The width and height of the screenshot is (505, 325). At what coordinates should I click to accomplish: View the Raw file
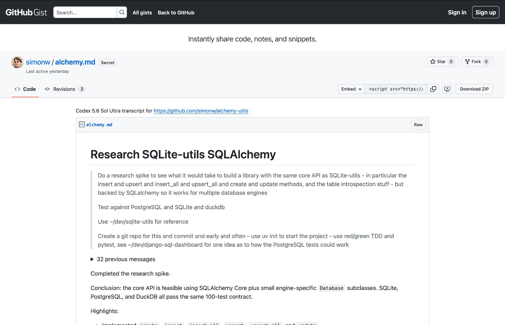tap(418, 125)
